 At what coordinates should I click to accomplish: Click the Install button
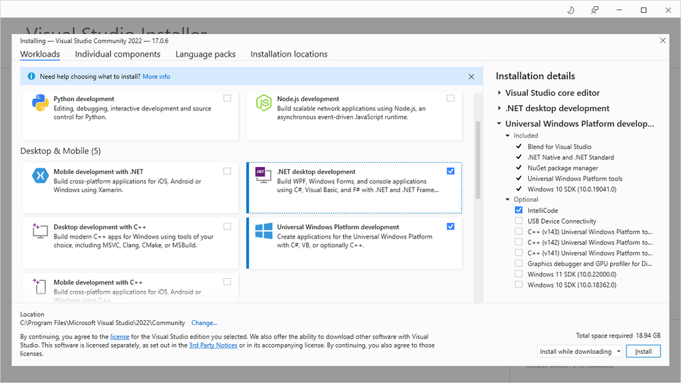pyautogui.click(x=644, y=351)
